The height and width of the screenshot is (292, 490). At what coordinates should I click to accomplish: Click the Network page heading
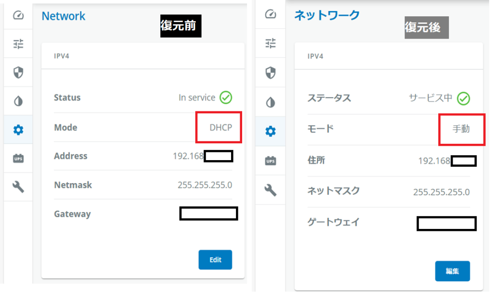tap(63, 16)
